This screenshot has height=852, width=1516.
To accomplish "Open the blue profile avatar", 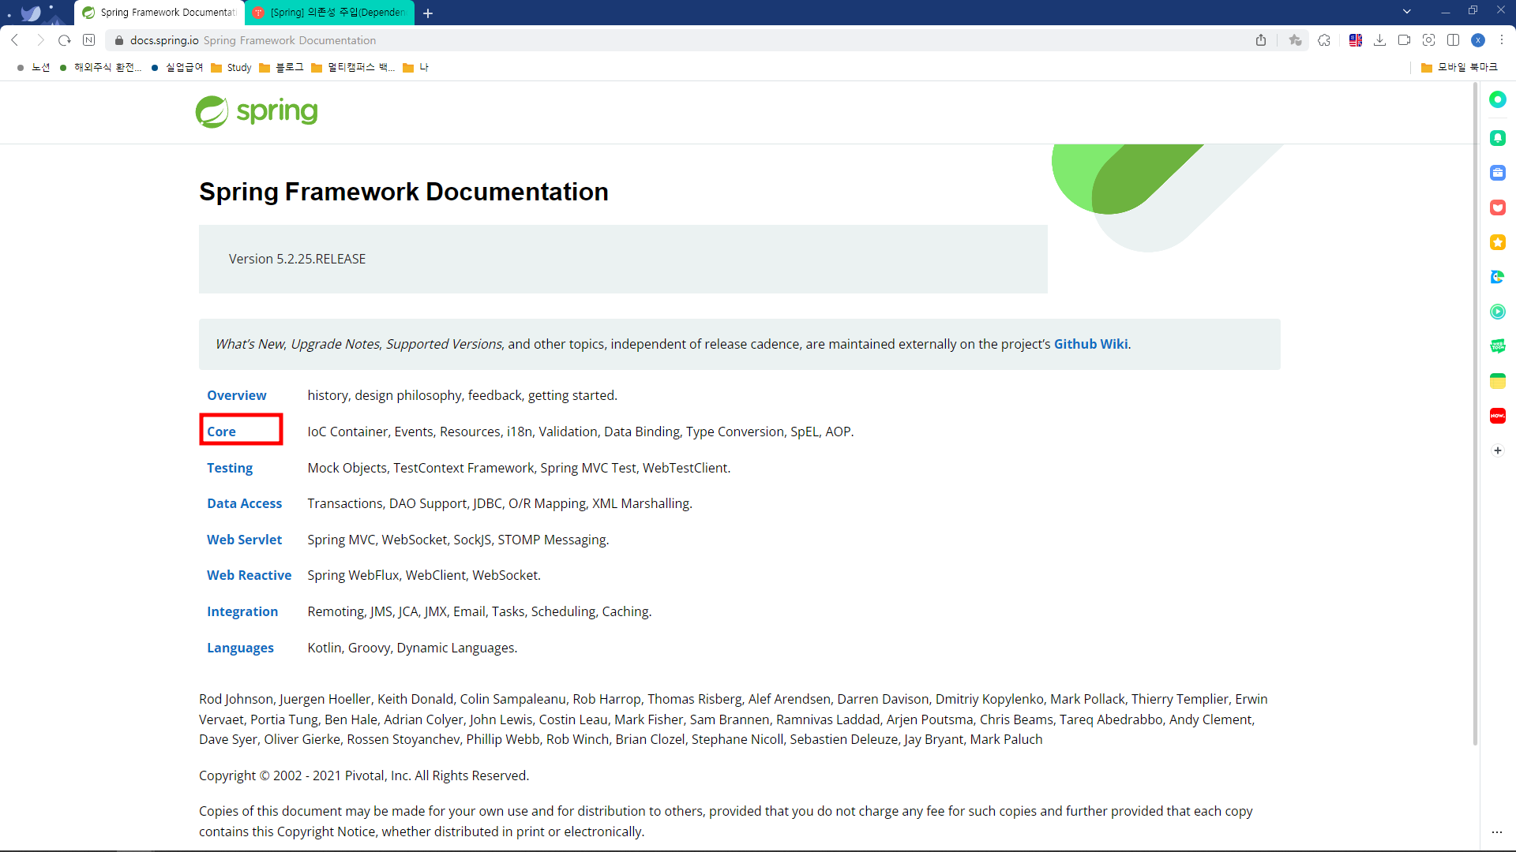I will click(x=1478, y=40).
